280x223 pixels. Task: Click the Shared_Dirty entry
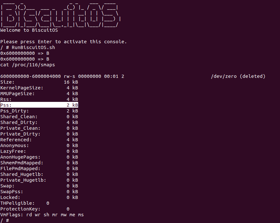[x=39, y=122]
